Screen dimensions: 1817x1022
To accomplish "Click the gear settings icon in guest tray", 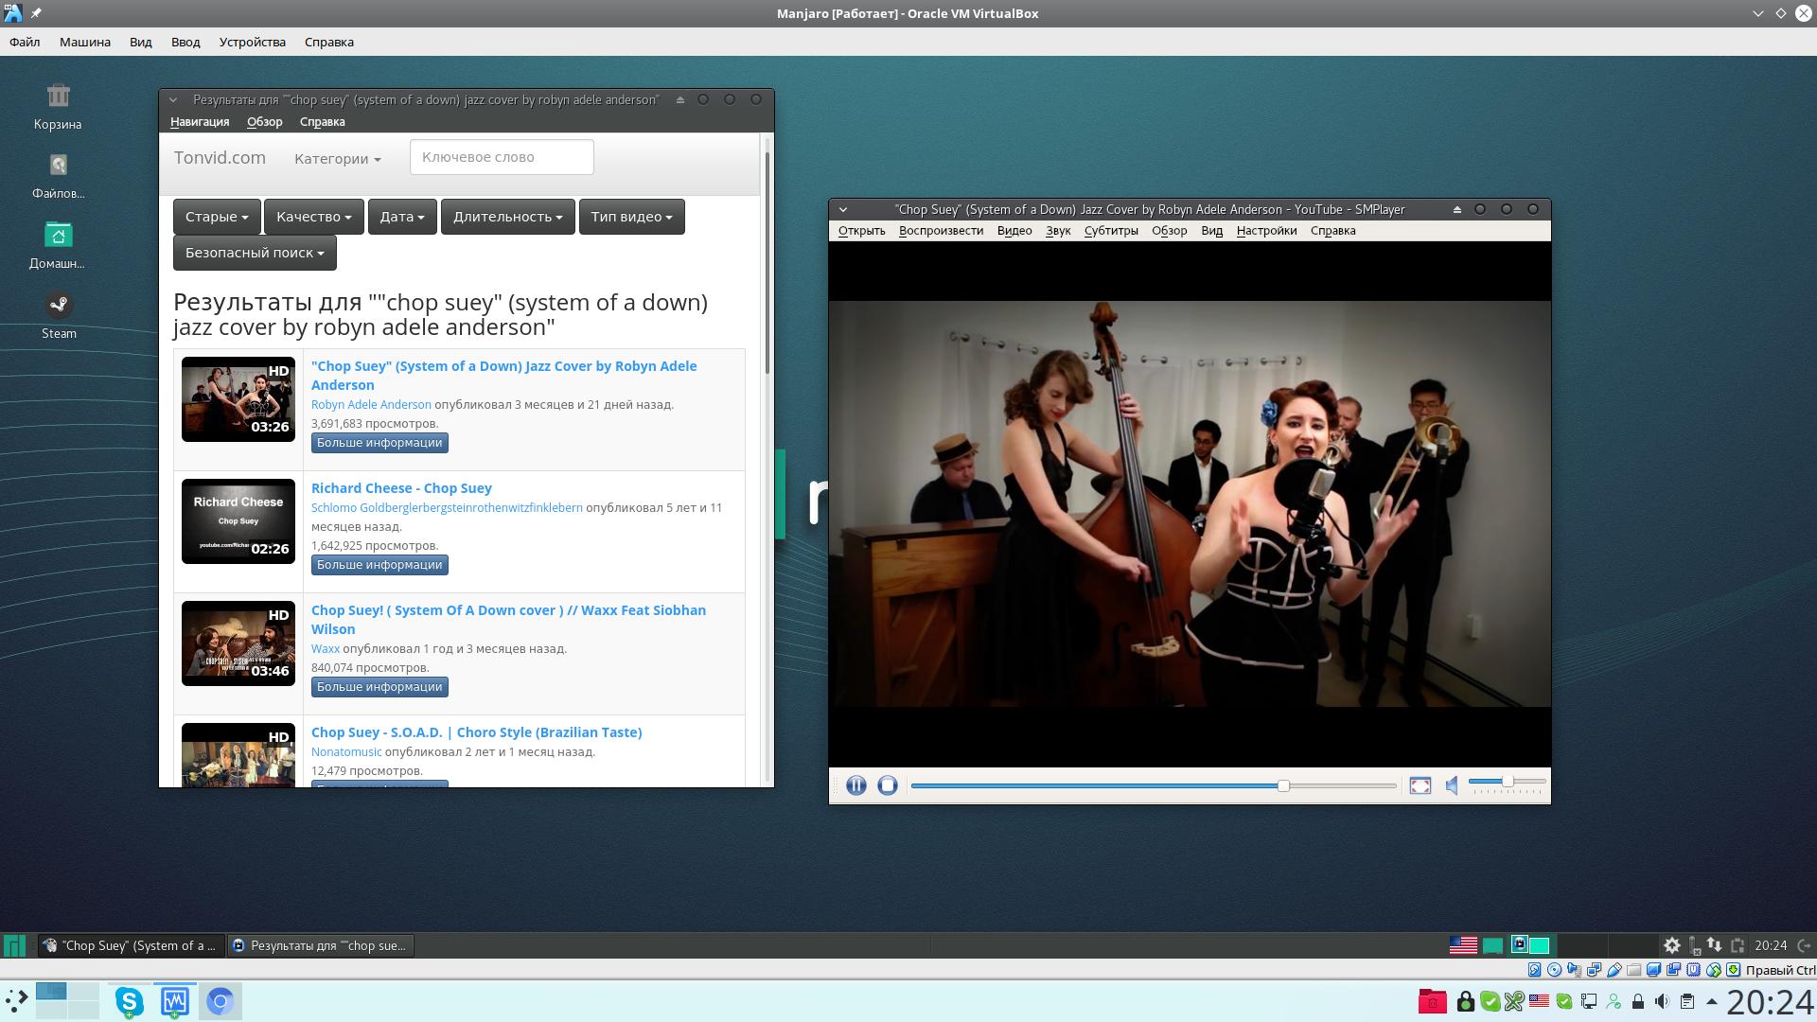I will tap(1672, 945).
